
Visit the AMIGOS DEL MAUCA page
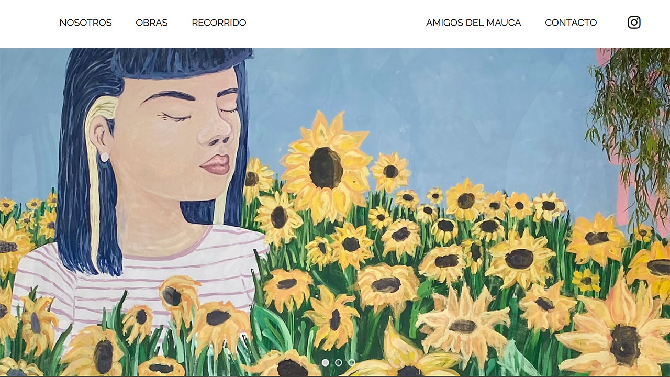pos(474,23)
